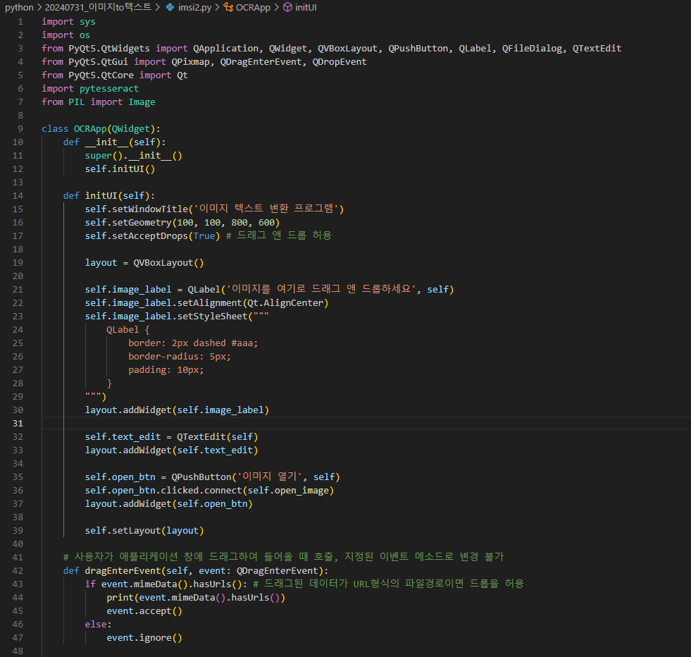Click 'super' on line 11
Screen dimensions: 691x657
(x=99, y=156)
